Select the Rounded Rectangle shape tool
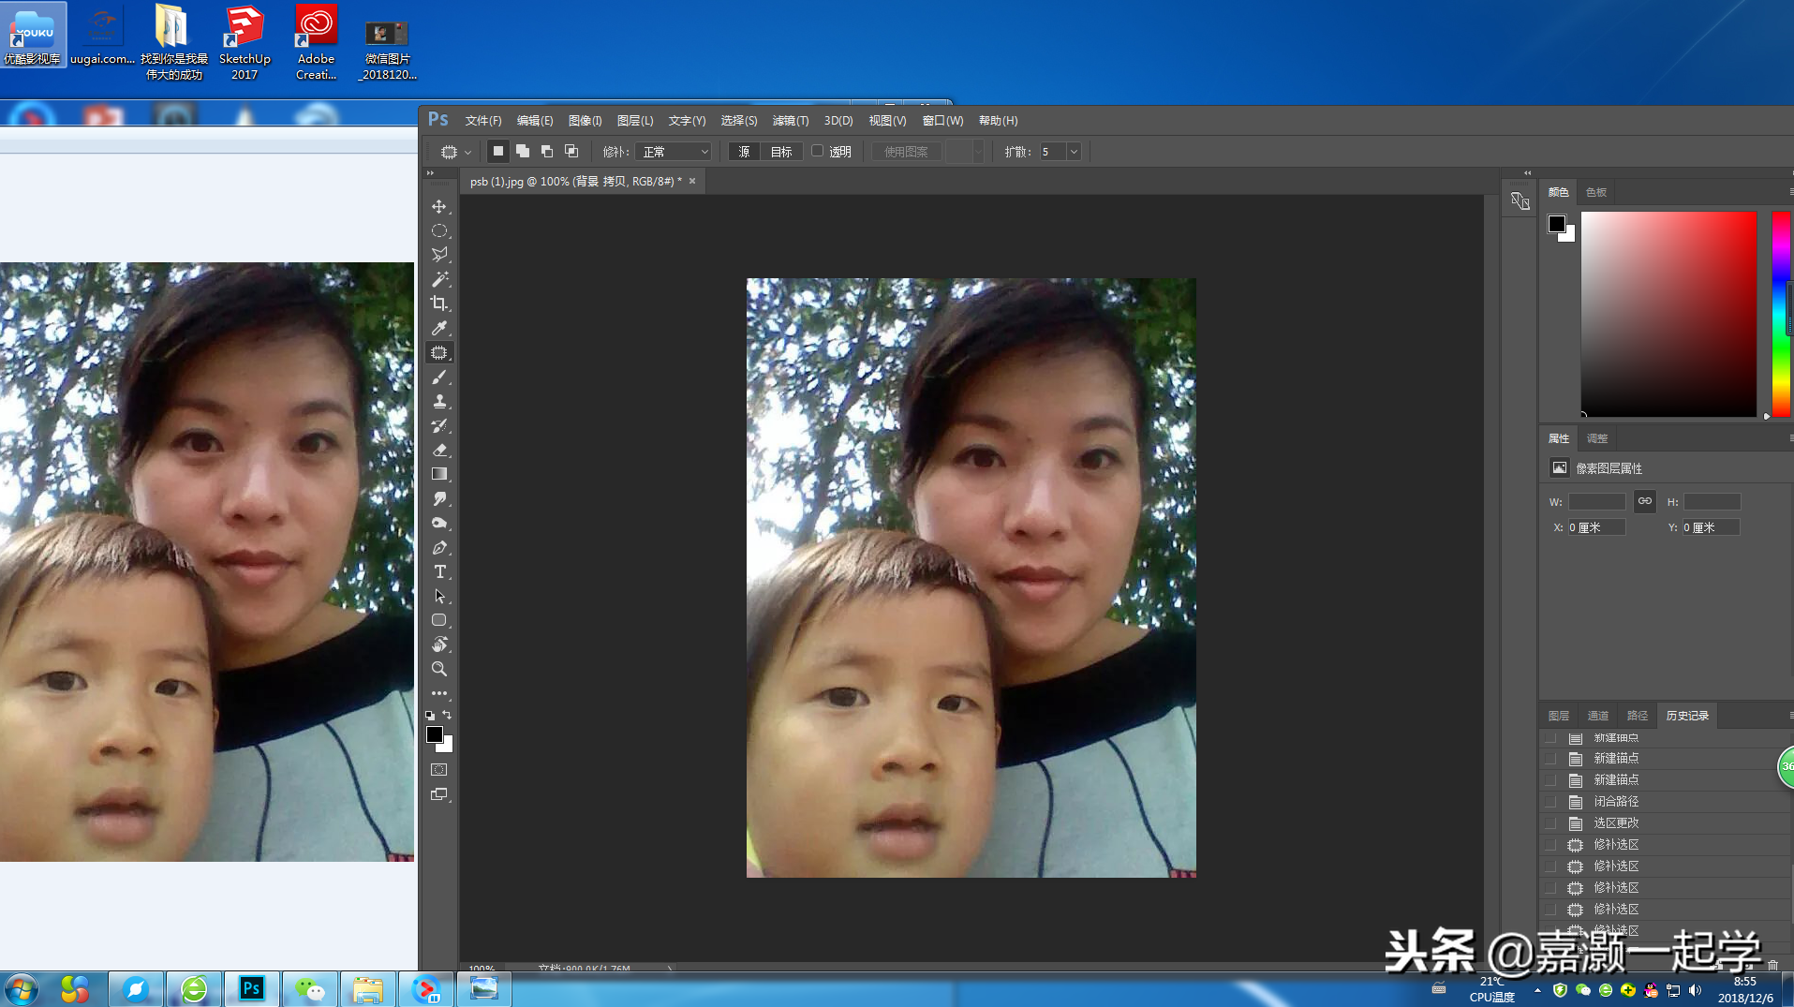Image resolution: width=1794 pixels, height=1007 pixels. tap(438, 620)
